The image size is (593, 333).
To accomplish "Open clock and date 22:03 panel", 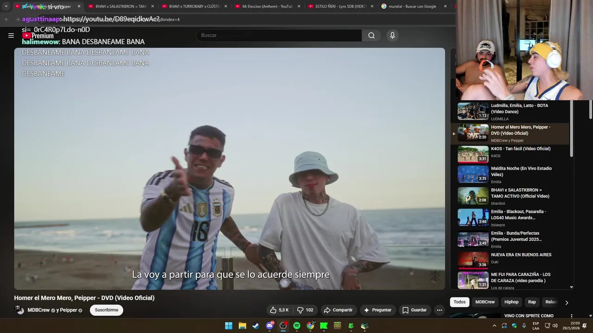I will coord(571,326).
